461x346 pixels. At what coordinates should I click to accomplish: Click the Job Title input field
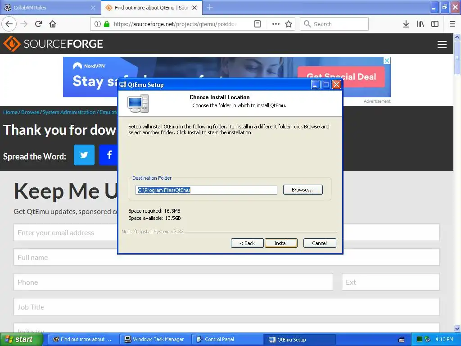pos(226,306)
